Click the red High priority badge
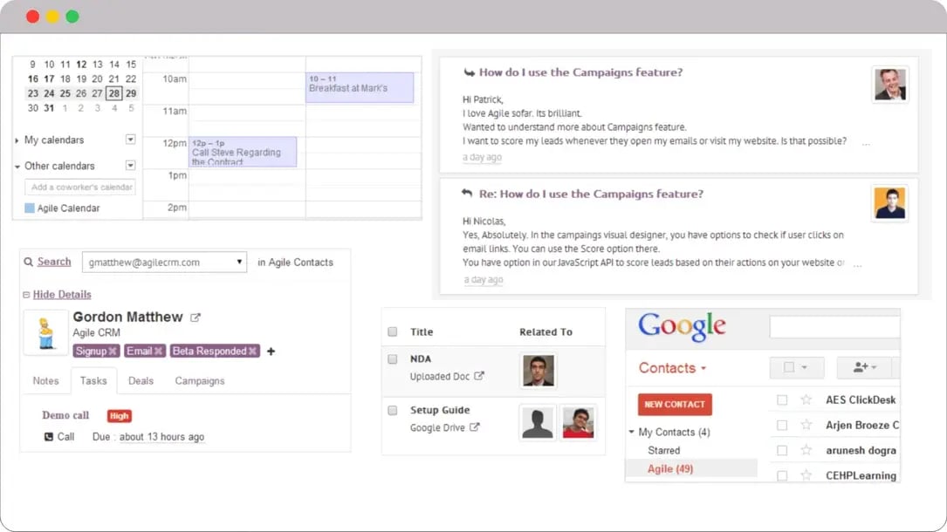Viewport: 947px width, 532px height. pos(119,416)
